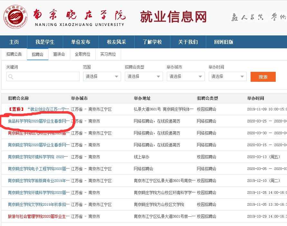Click the magnifier icon in keyword field

coord(11,77)
